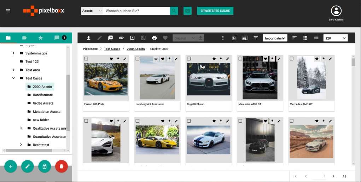Screen dimensions: 361x182
Task: Favorite the Lamborghini Aventador asset
Action: tap(163, 59)
